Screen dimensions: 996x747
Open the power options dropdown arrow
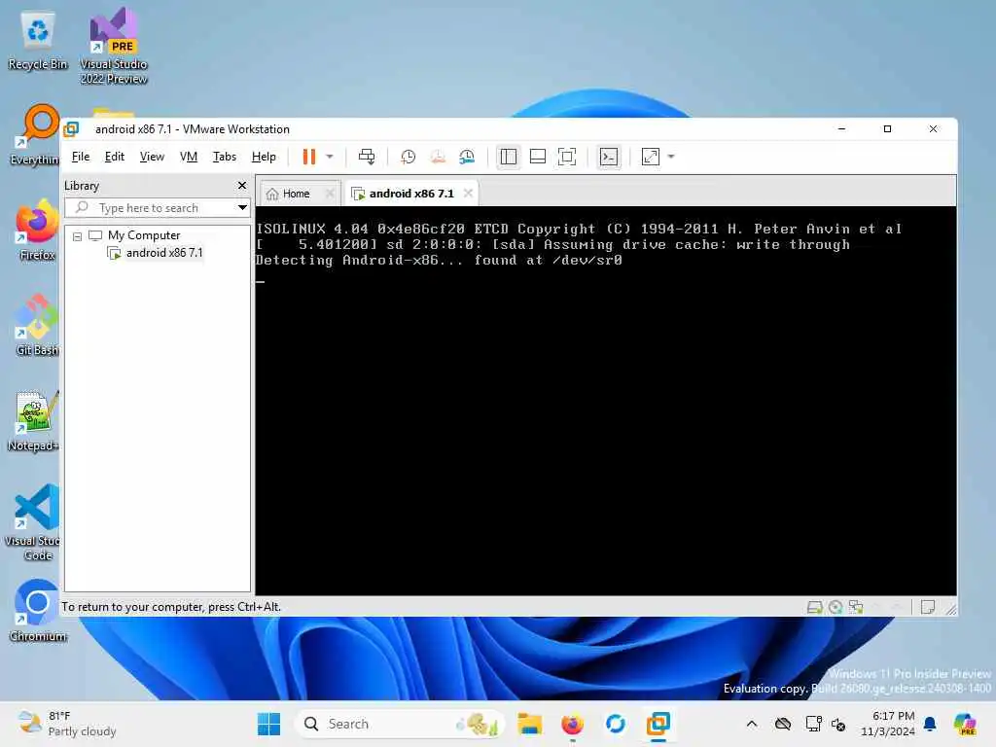330,157
